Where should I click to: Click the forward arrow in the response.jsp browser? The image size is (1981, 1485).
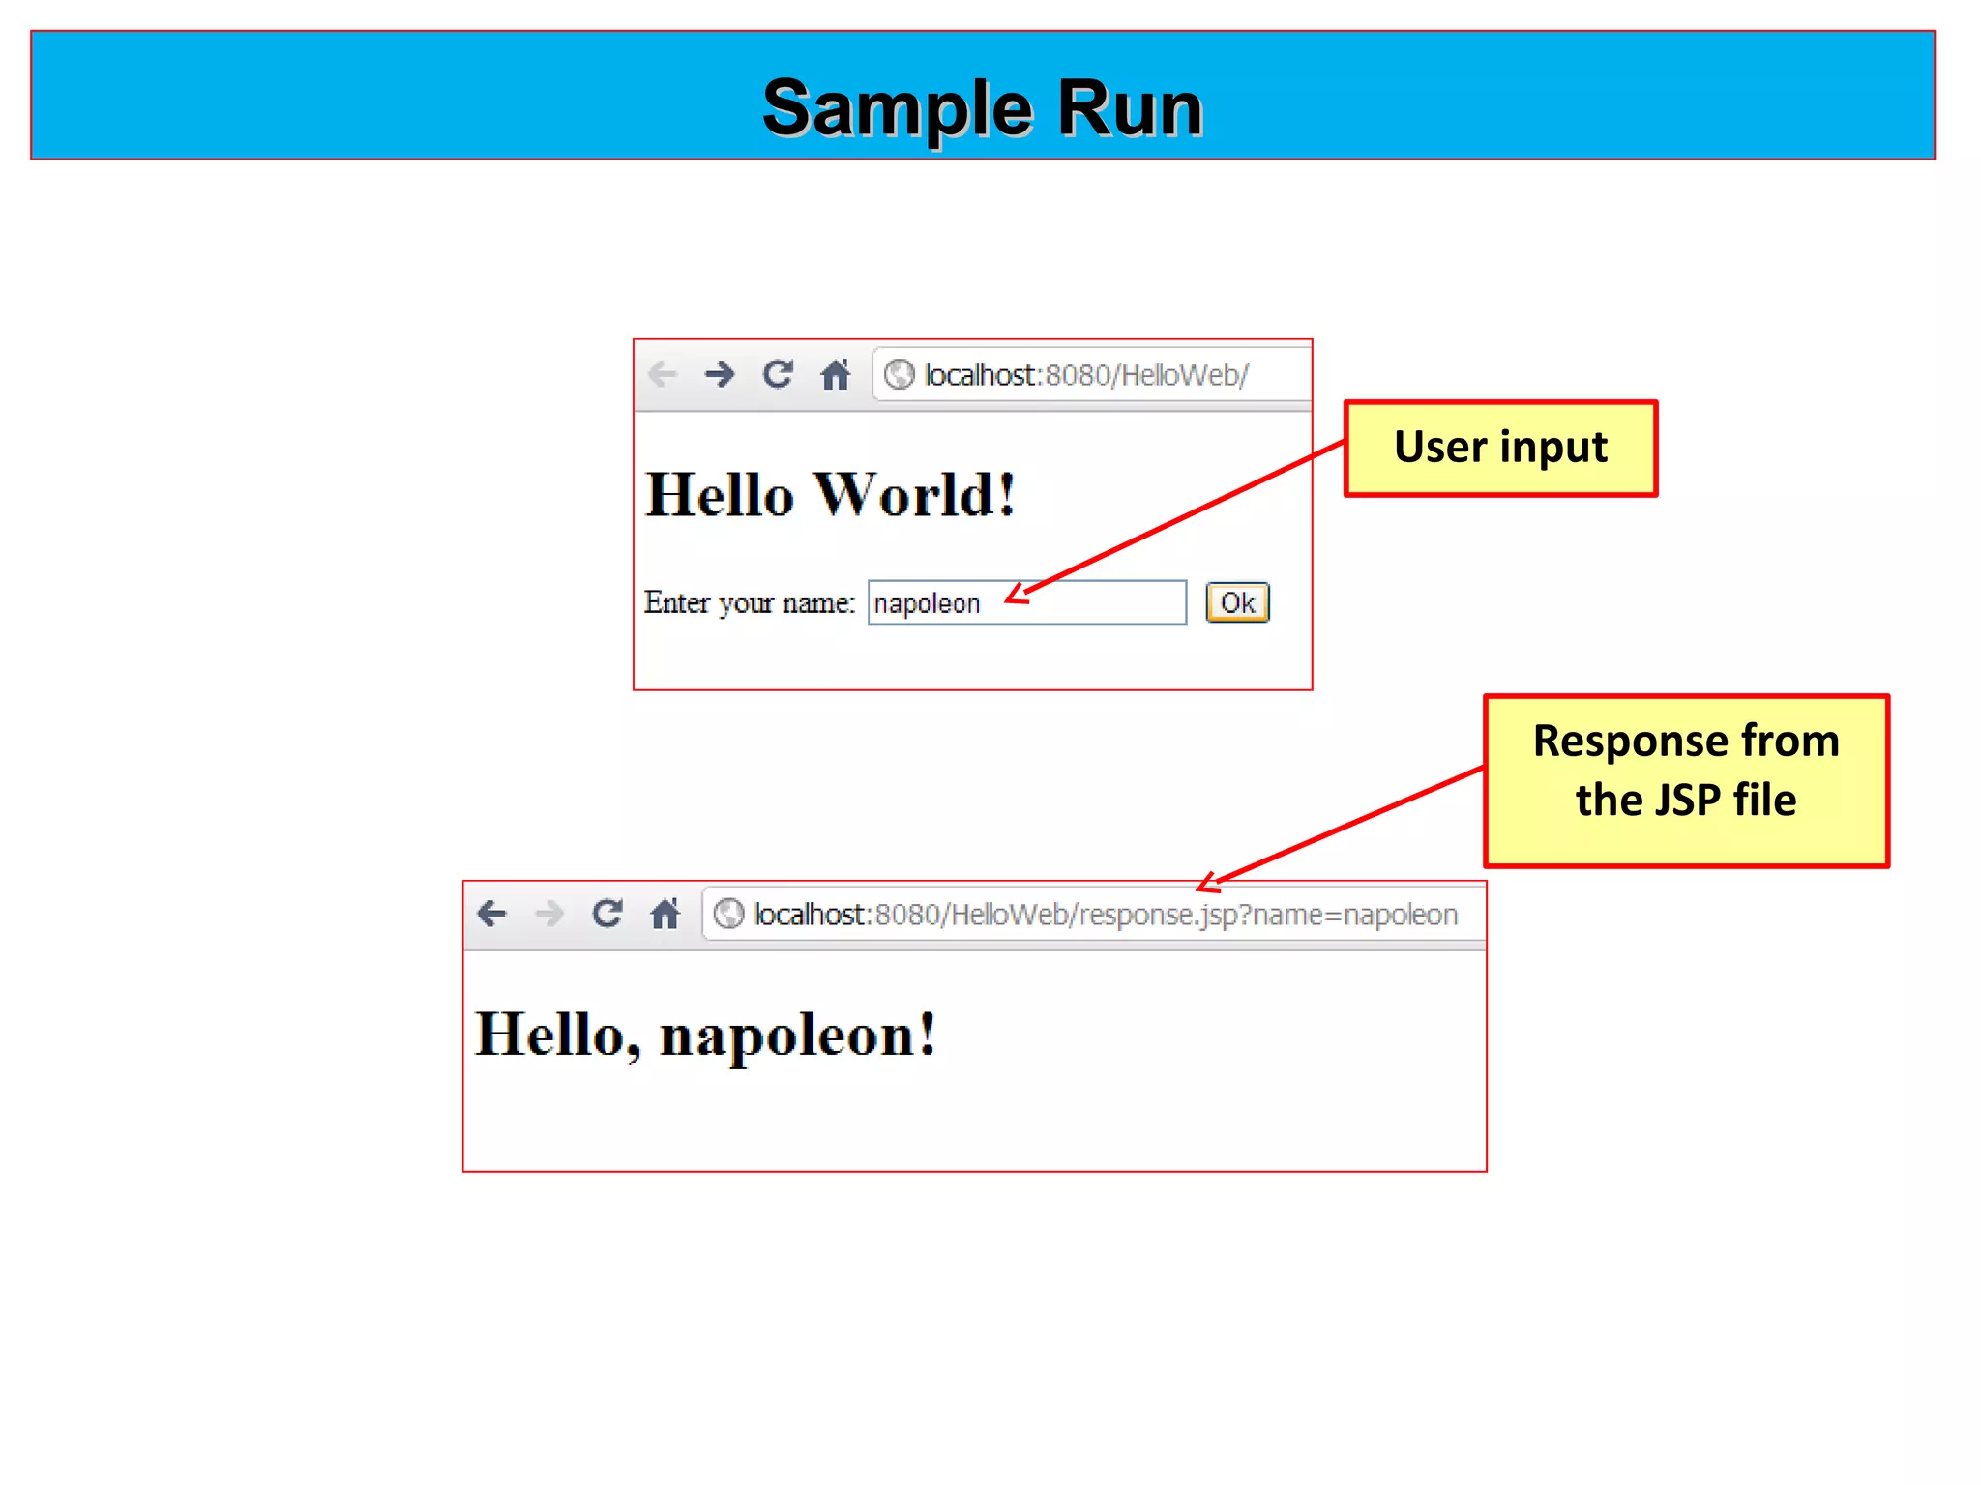549,914
